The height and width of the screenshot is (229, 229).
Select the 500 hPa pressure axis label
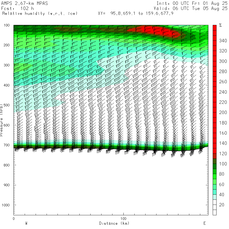(7, 105)
